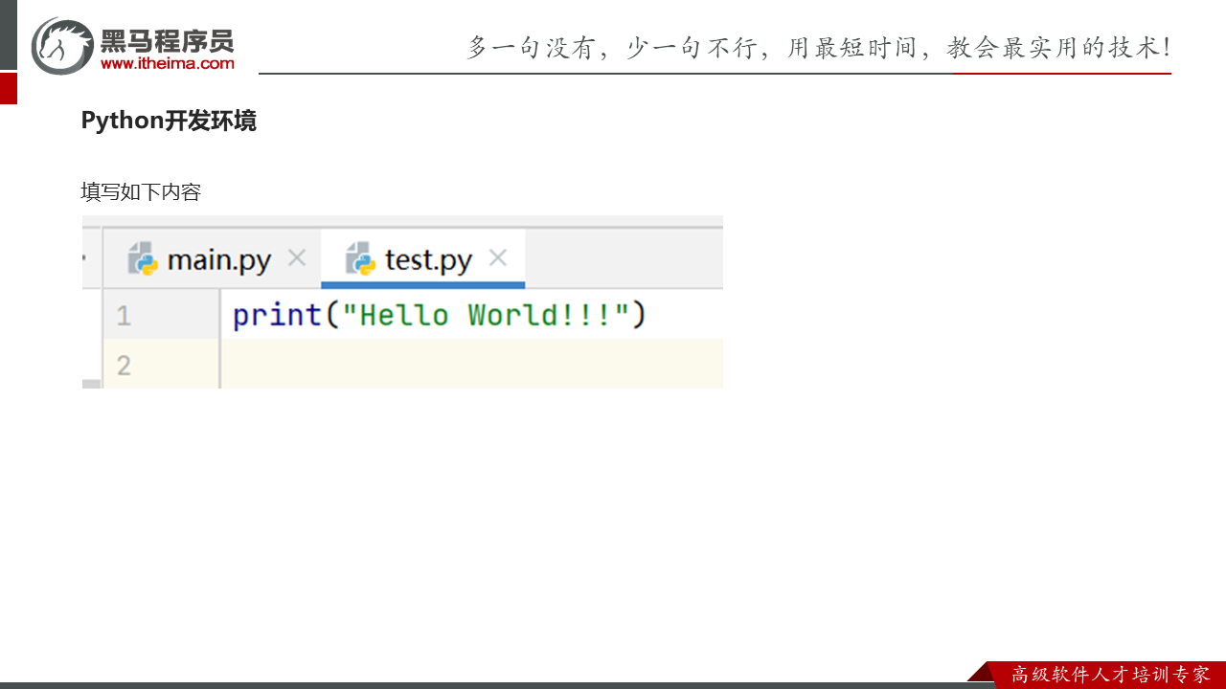The width and height of the screenshot is (1226, 689).
Task: Click the 填写如下内容 instruction text
Action: coord(141,191)
